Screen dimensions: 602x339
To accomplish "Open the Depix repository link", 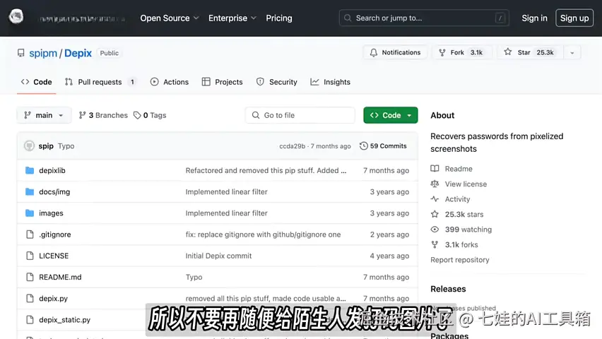I will click(x=78, y=53).
